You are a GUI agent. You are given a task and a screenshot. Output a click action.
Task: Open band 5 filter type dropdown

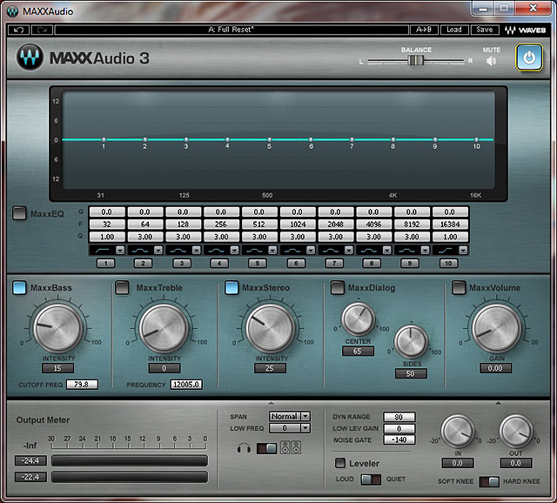[x=272, y=250]
